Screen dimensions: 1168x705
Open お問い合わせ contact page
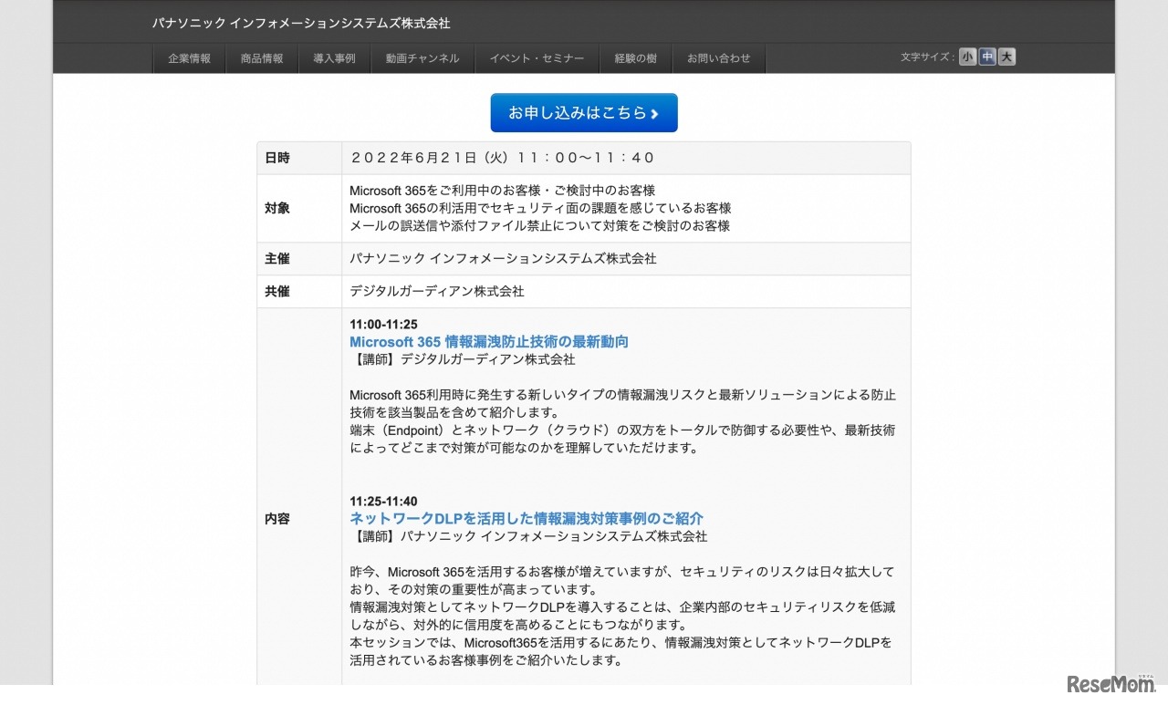click(718, 58)
